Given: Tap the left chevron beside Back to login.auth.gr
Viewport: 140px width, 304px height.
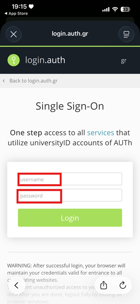Looking at the screenshot, I should tap(4, 81).
